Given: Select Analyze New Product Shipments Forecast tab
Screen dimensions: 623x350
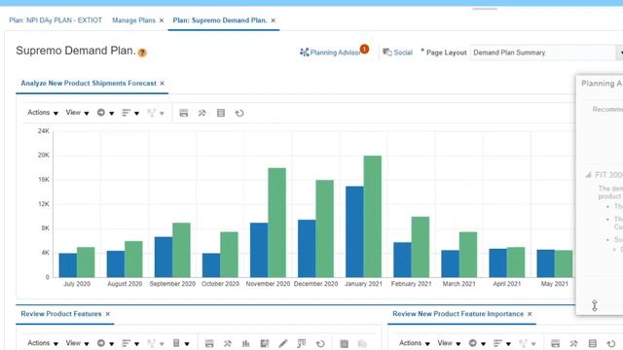Looking at the screenshot, I should pos(89,84).
